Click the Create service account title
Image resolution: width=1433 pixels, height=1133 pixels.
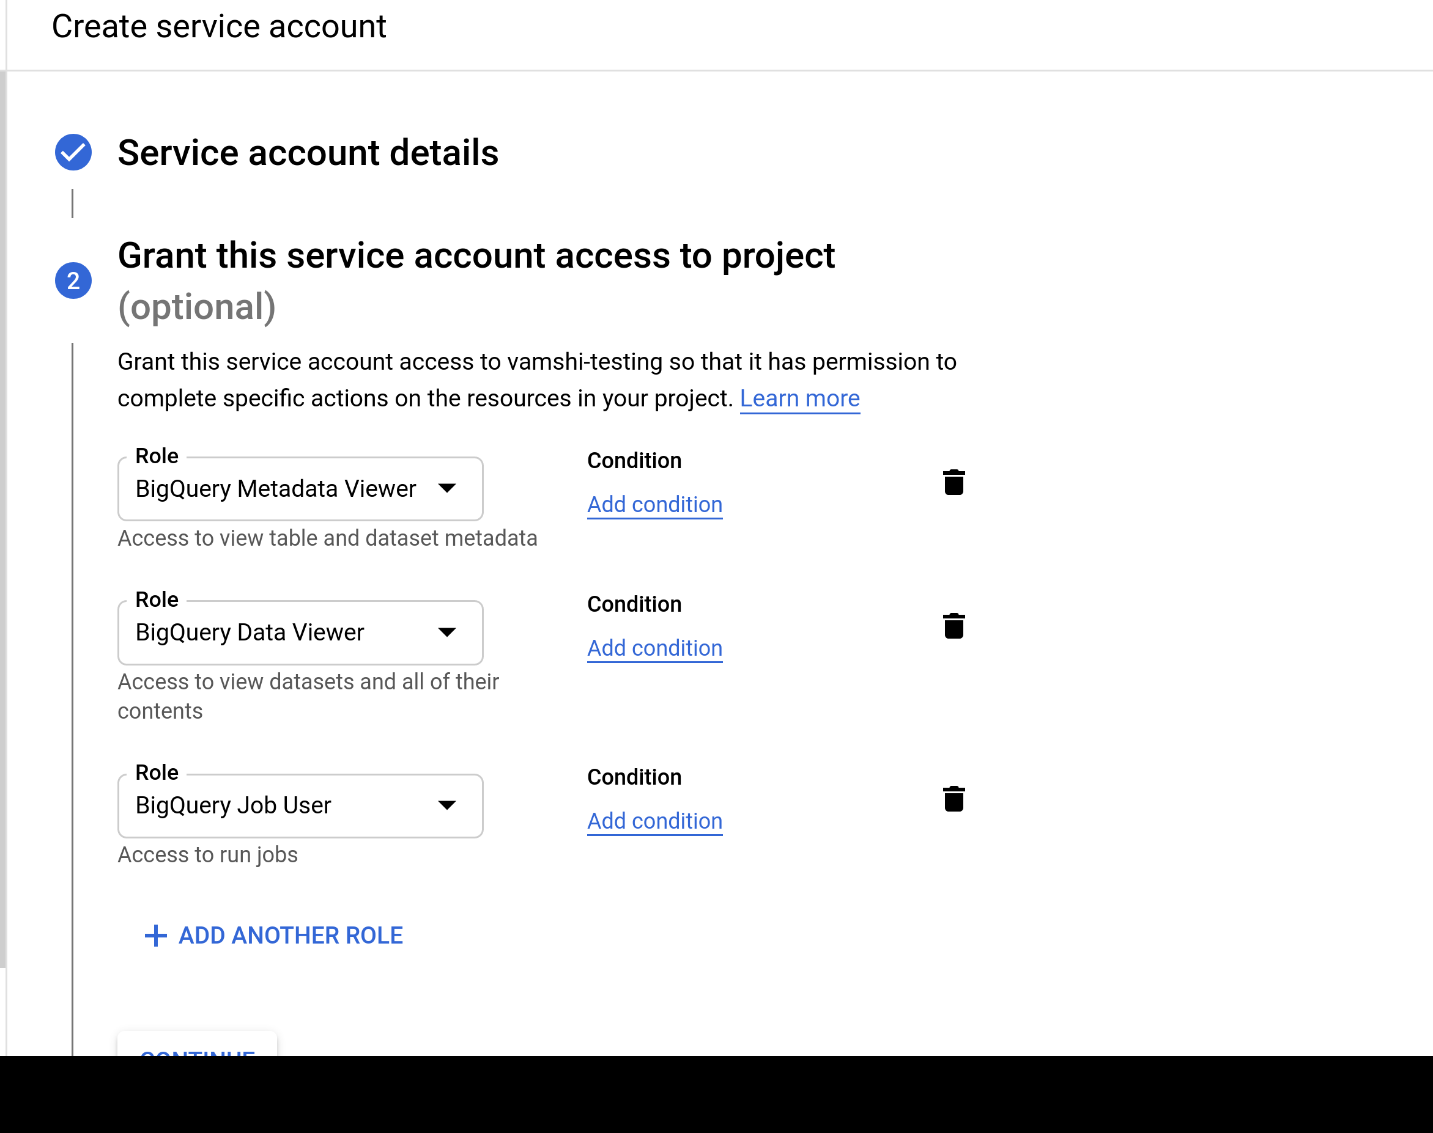[x=219, y=26]
